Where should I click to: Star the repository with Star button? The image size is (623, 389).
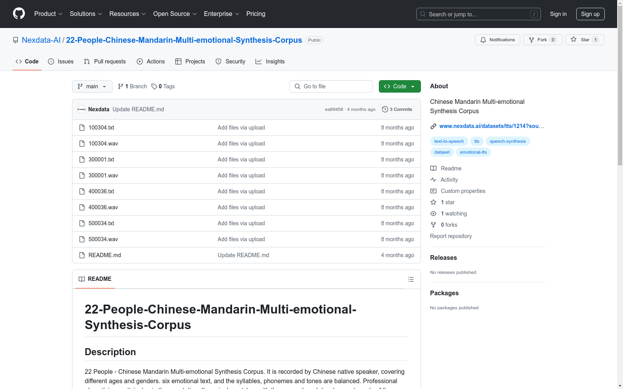point(585,40)
